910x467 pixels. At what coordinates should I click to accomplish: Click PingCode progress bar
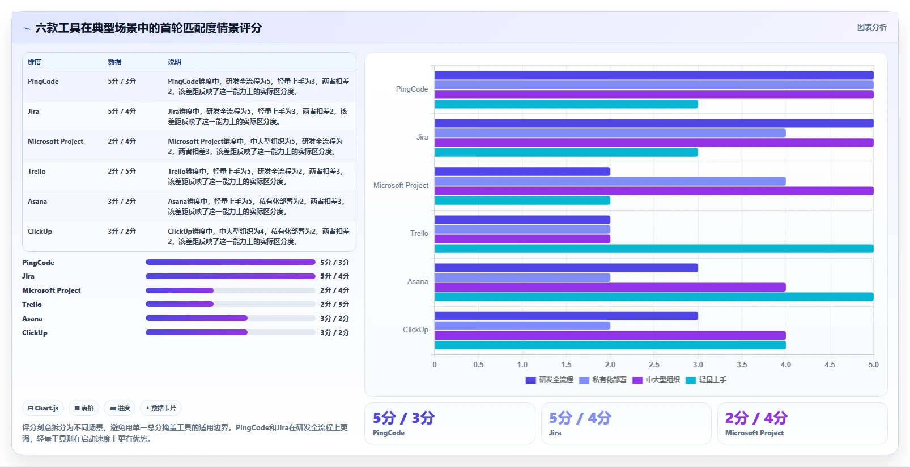pyautogui.click(x=230, y=262)
